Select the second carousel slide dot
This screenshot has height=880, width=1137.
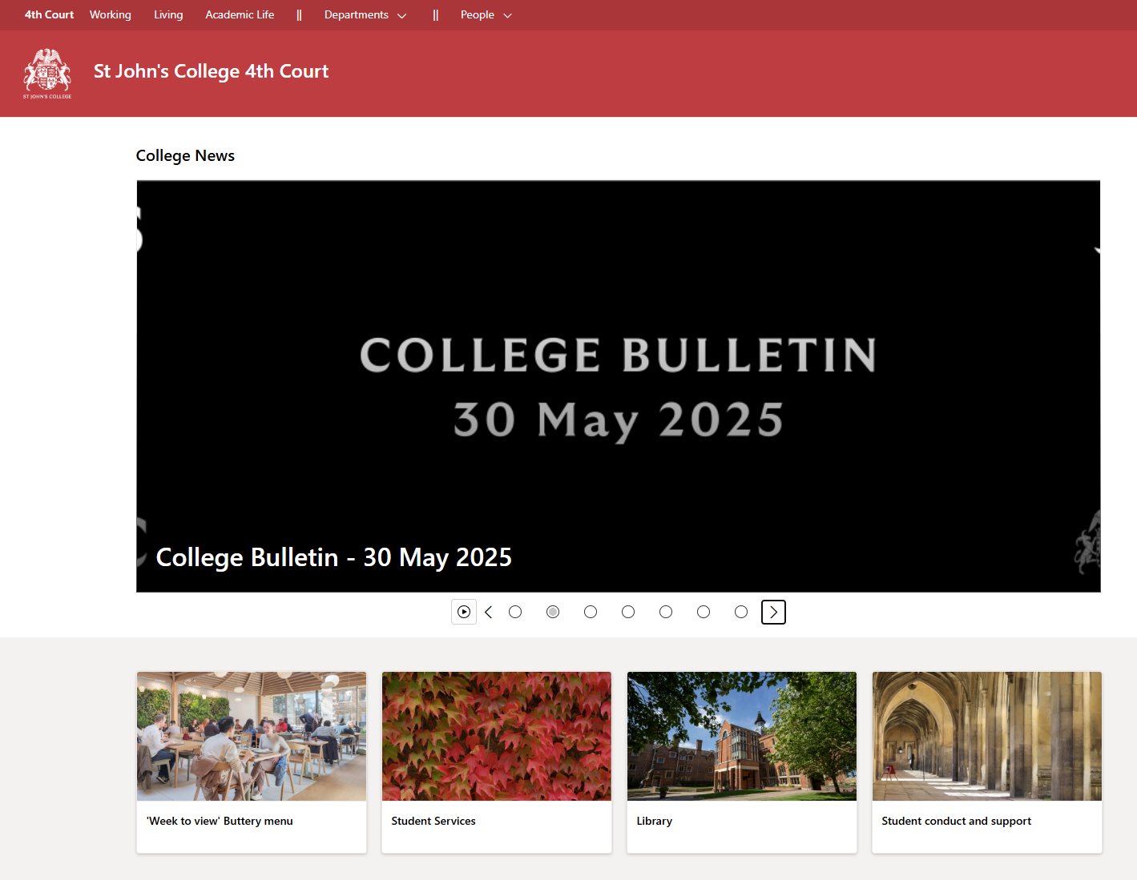553,612
